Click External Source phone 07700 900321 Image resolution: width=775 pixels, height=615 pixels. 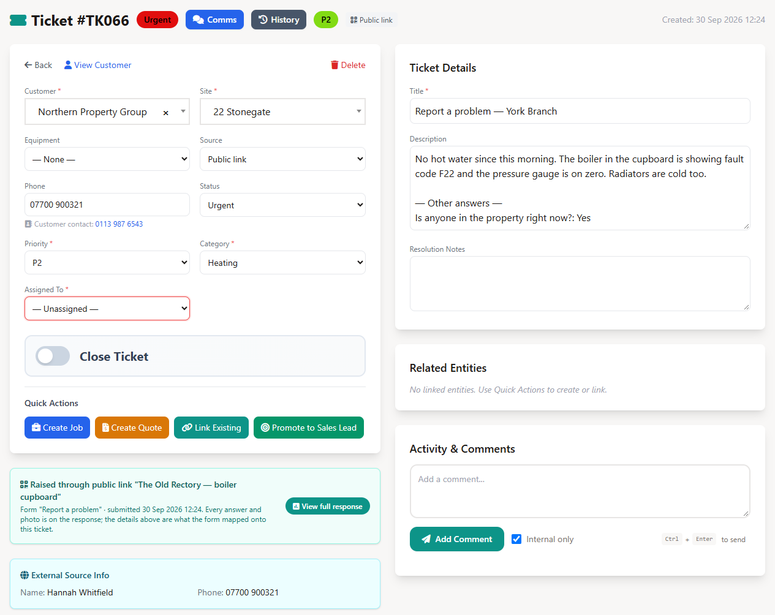pyautogui.click(x=252, y=592)
